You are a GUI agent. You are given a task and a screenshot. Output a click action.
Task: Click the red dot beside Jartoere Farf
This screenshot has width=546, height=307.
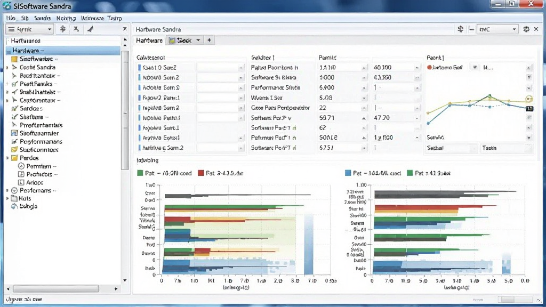tap(429, 68)
